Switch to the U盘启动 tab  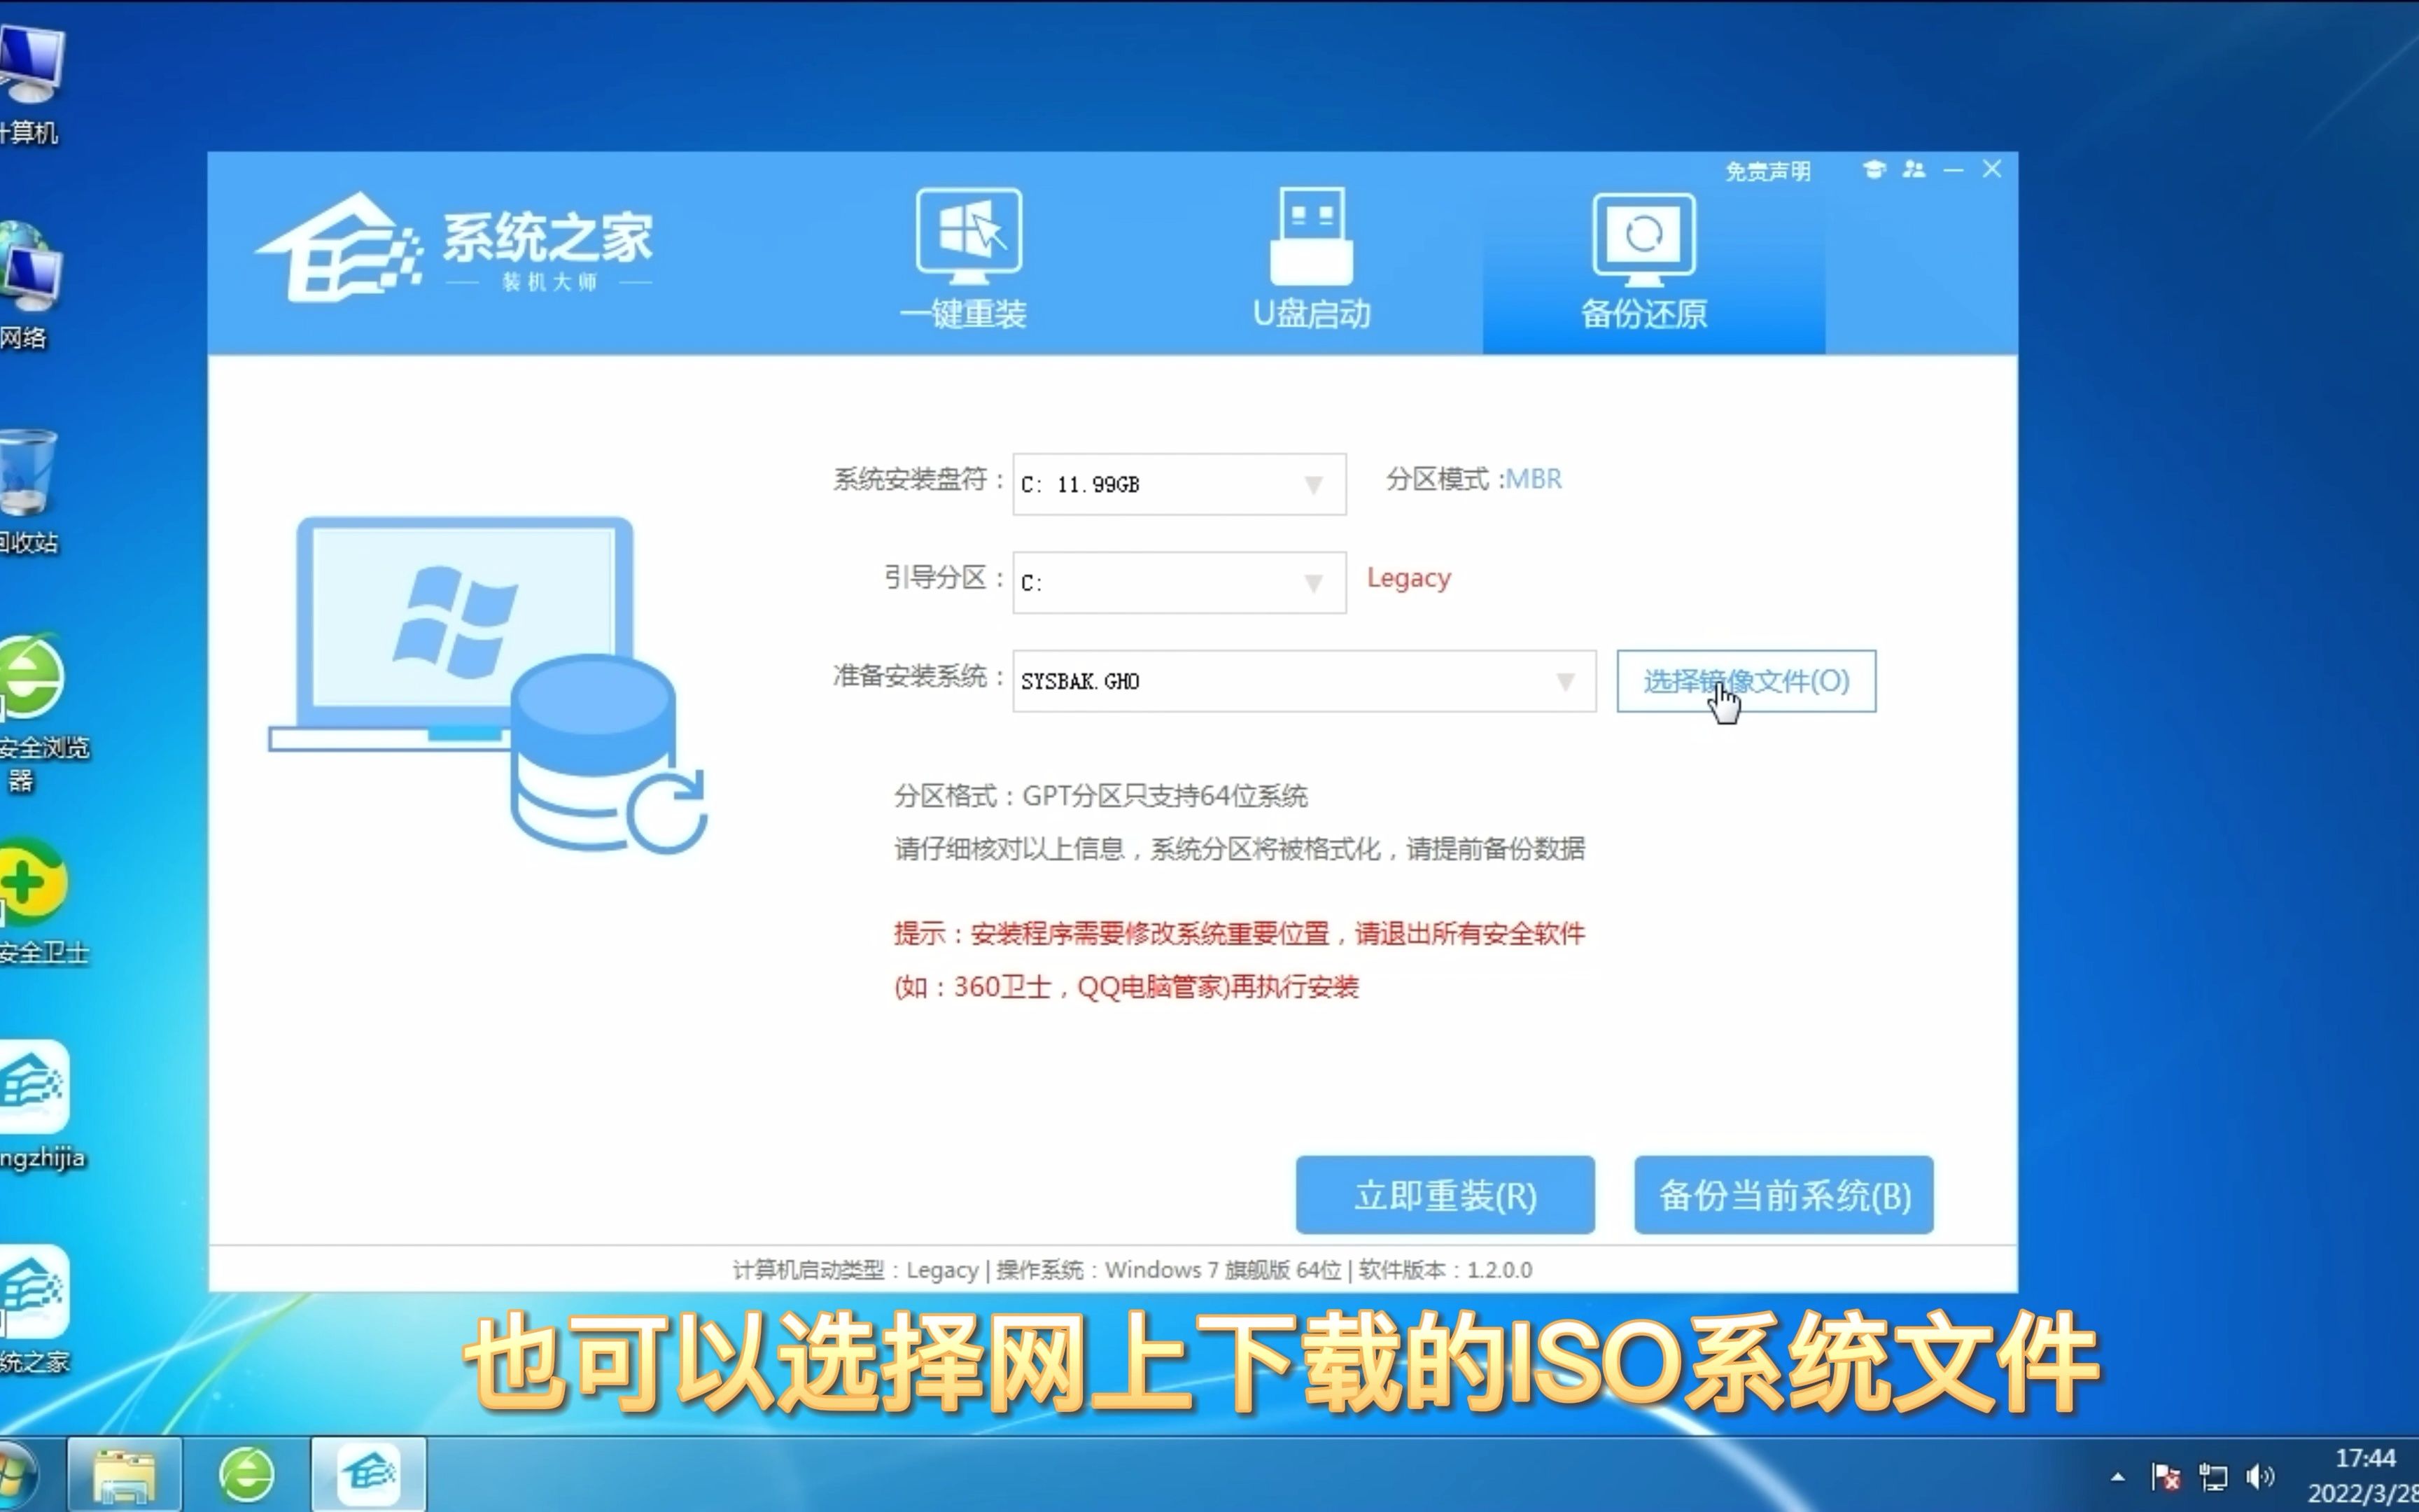(1312, 259)
